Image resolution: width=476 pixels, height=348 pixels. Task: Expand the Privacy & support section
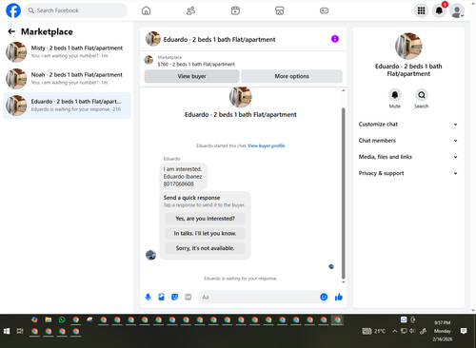(x=408, y=173)
